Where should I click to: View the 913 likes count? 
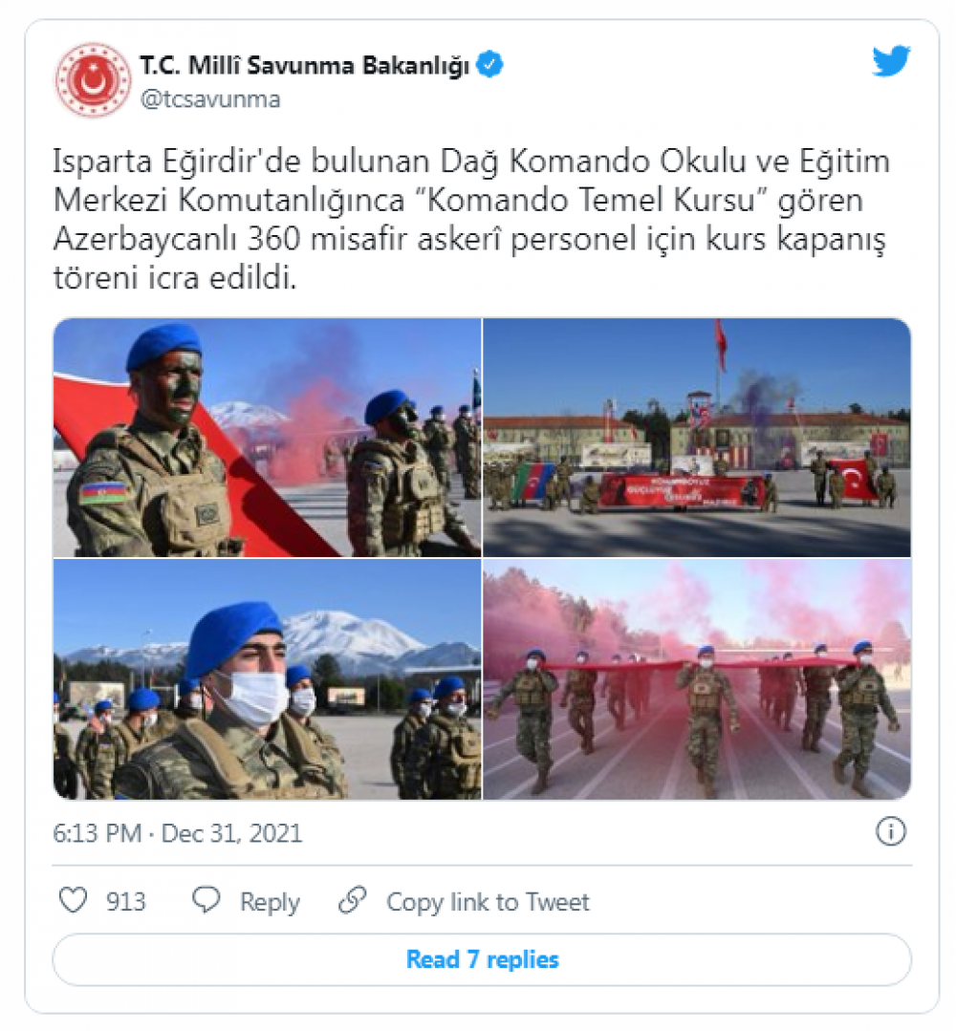125,901
